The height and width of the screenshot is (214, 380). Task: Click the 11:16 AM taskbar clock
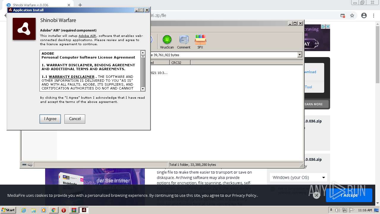(365, 210)
